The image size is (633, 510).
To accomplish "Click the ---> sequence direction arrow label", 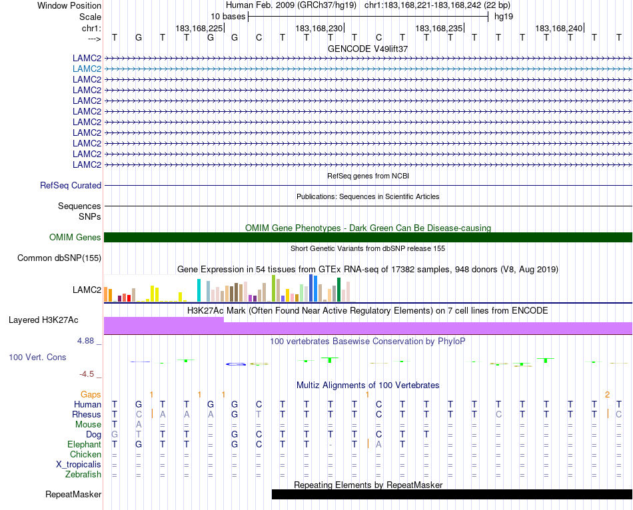I will pos(94,39).
